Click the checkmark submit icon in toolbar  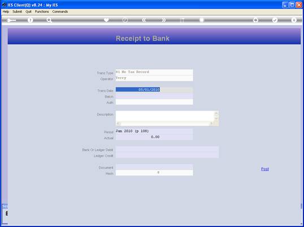click(x=275, y=20)
